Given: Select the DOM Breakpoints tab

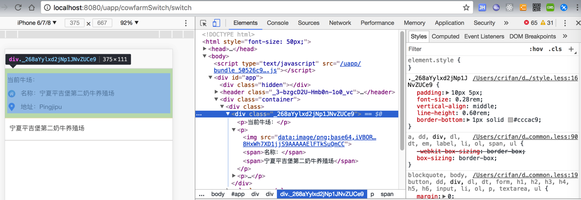Looking at the screenshot, I should [532, 36].
